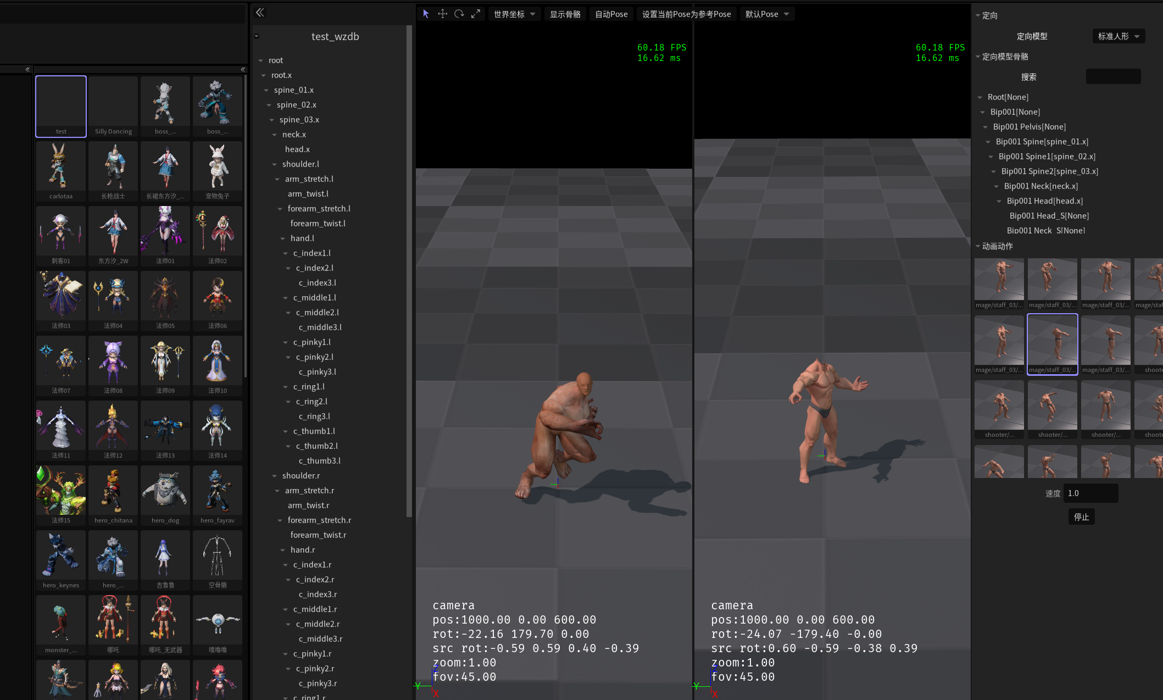Image resolution: width=1163 pixels, height=700 pixels.
Task: Select the hero_dog character thumbnail
Action: [x=165, y=496]
